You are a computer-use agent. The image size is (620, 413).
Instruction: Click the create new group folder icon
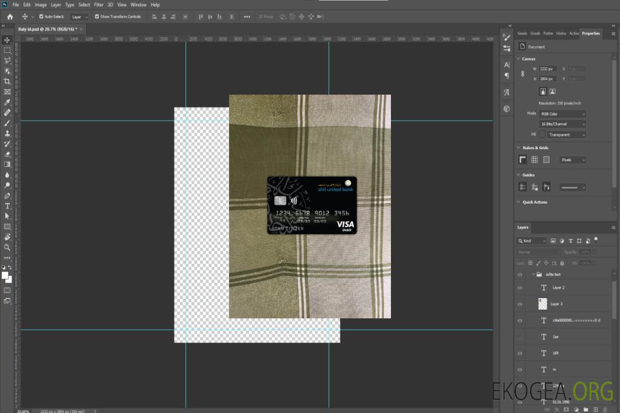(586, 410)
